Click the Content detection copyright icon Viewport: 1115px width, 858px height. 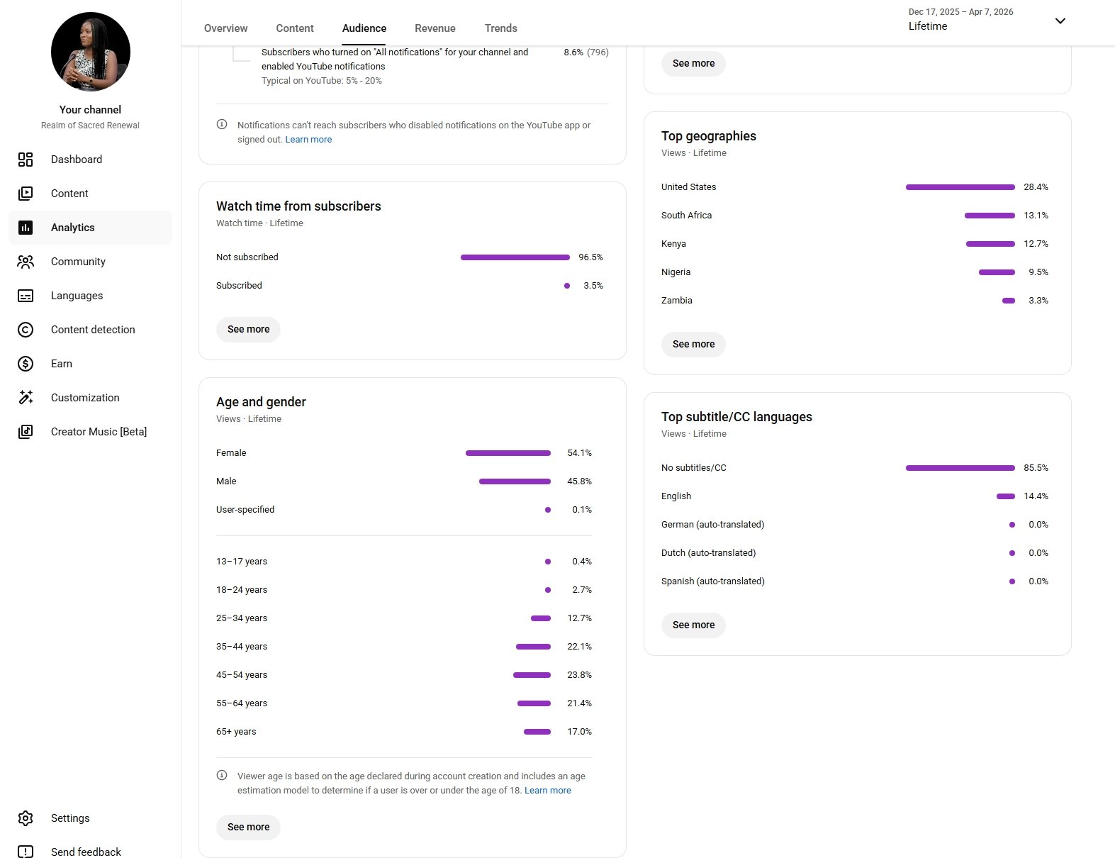click(26, 330)
